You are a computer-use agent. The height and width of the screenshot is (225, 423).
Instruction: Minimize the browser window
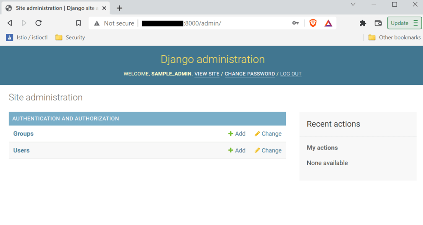[374, 4]
